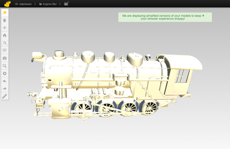Screen dimensions: 230x149
Task: Click the yellow app logo
Action: (8, 4)
